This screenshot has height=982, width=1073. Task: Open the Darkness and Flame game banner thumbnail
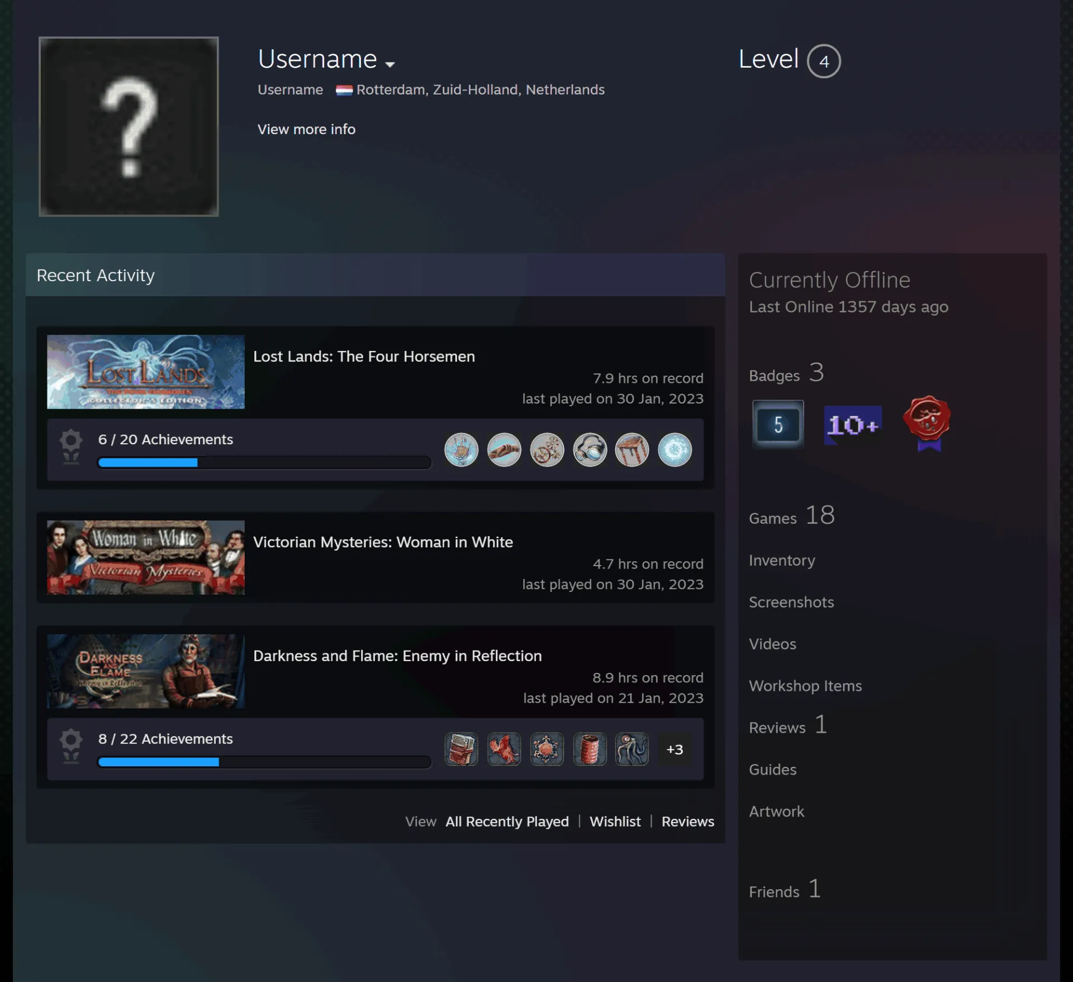click(x=146, y=671)
